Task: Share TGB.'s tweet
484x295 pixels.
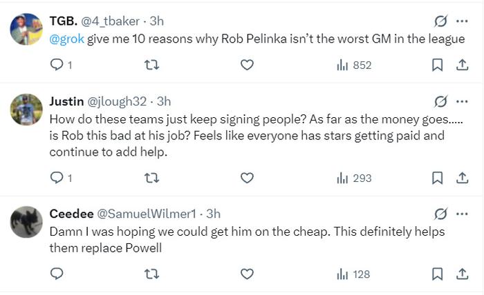Action: click(x=462, y=65)
